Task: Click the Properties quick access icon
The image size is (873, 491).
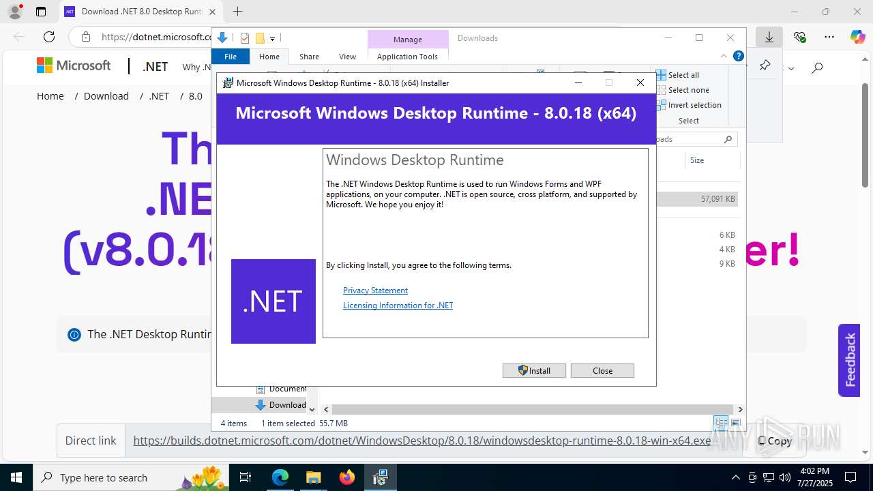Action: [x=245, y=38]
